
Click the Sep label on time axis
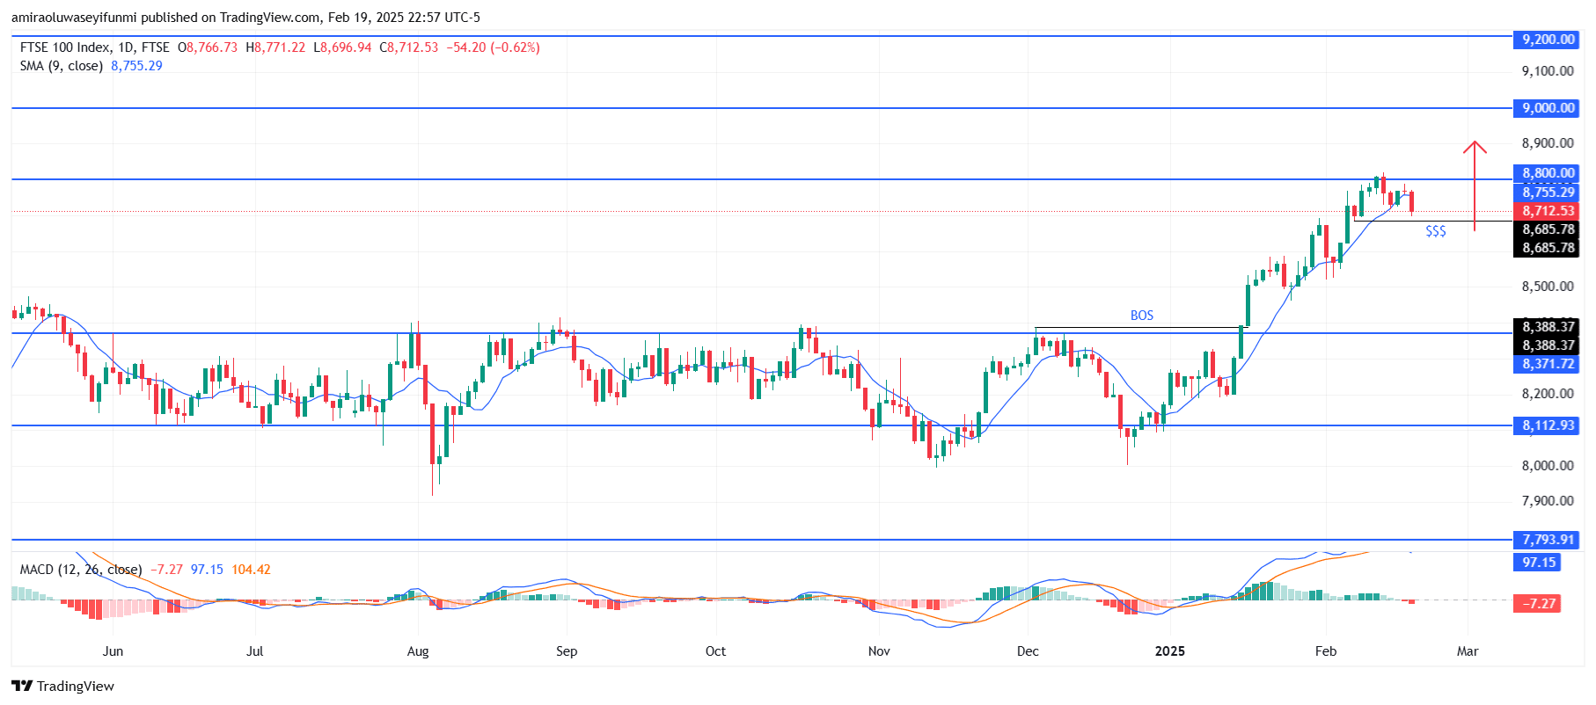567,651
